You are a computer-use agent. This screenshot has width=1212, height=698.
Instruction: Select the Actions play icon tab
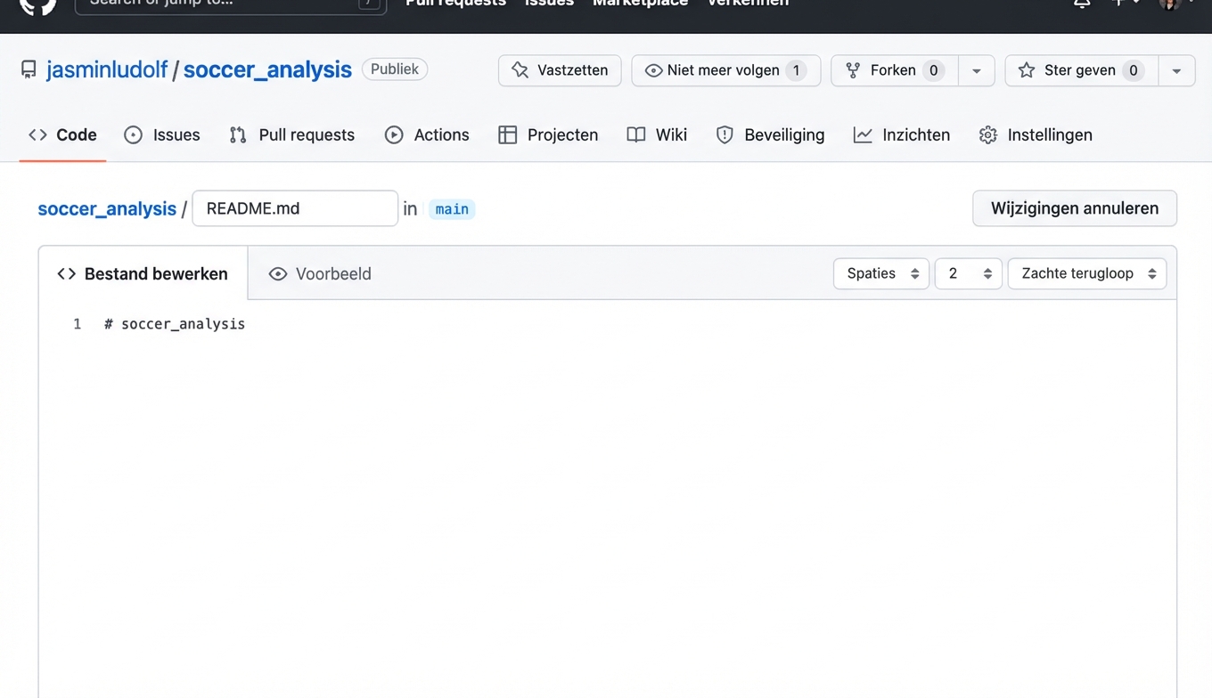393,134
